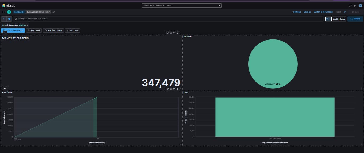Edit the Count of records panel with pencil icon
Image resolution: width=364 pixels, height=153 pixels.
168,33
